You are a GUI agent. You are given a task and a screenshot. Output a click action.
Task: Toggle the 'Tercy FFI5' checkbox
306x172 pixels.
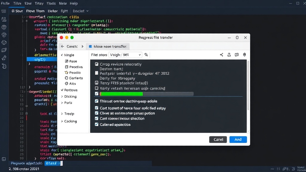tap(97, 83)
